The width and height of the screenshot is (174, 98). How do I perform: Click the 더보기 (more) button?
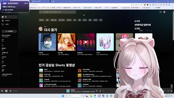(x=141, y=31)
